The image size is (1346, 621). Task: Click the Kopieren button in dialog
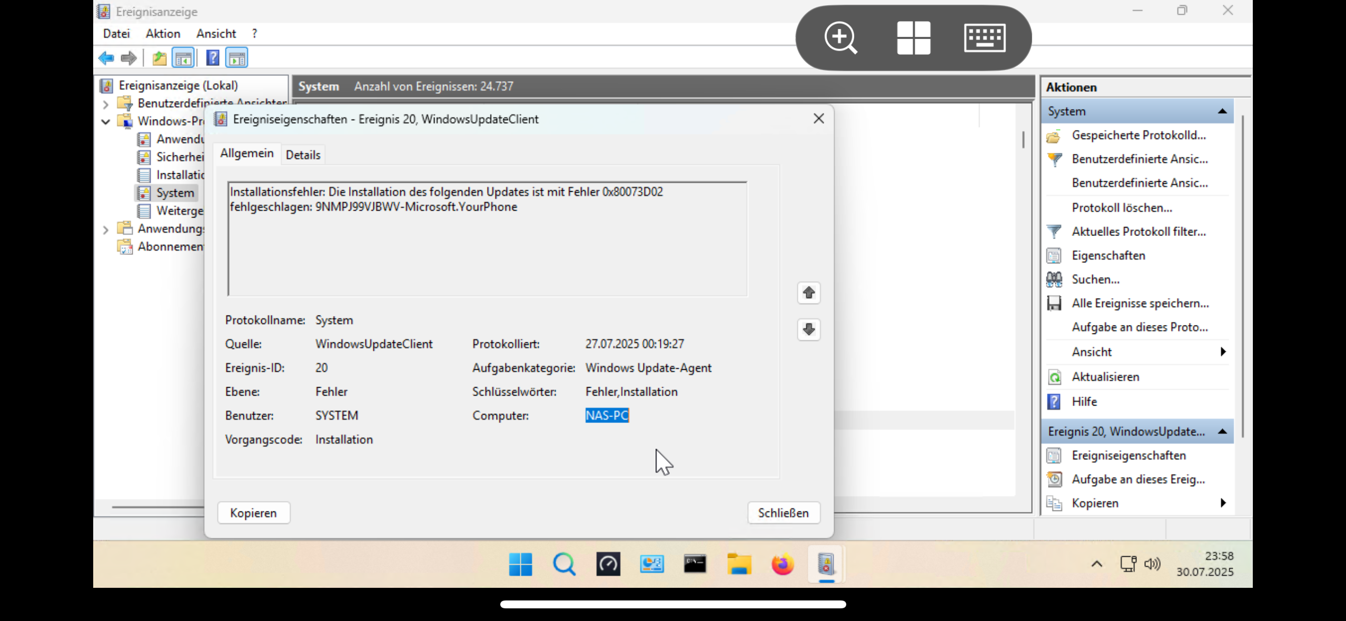253,513
